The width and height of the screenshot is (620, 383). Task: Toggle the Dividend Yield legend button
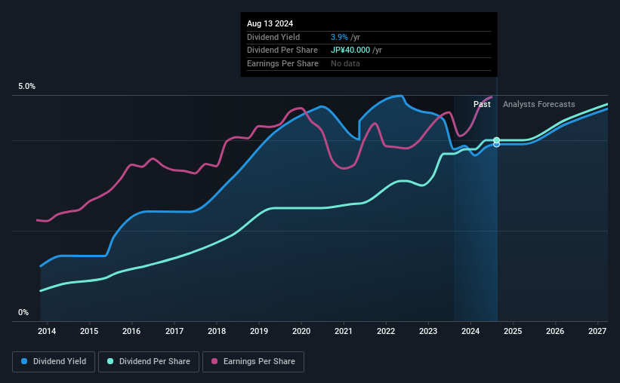(54, 362)
